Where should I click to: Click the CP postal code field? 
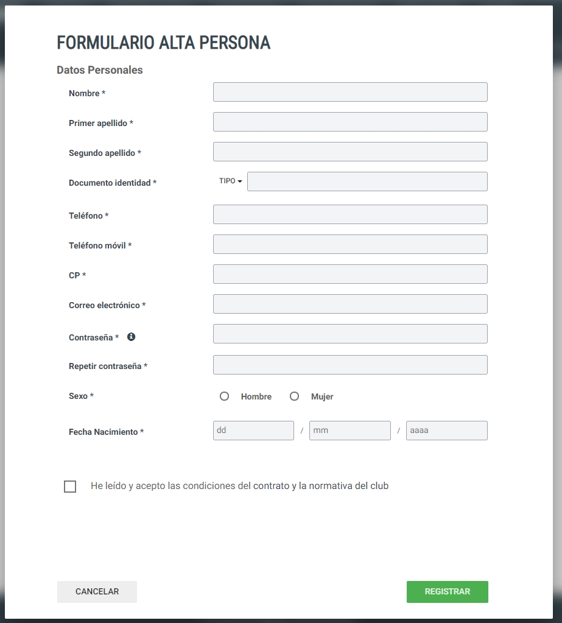tap(350, 274)
